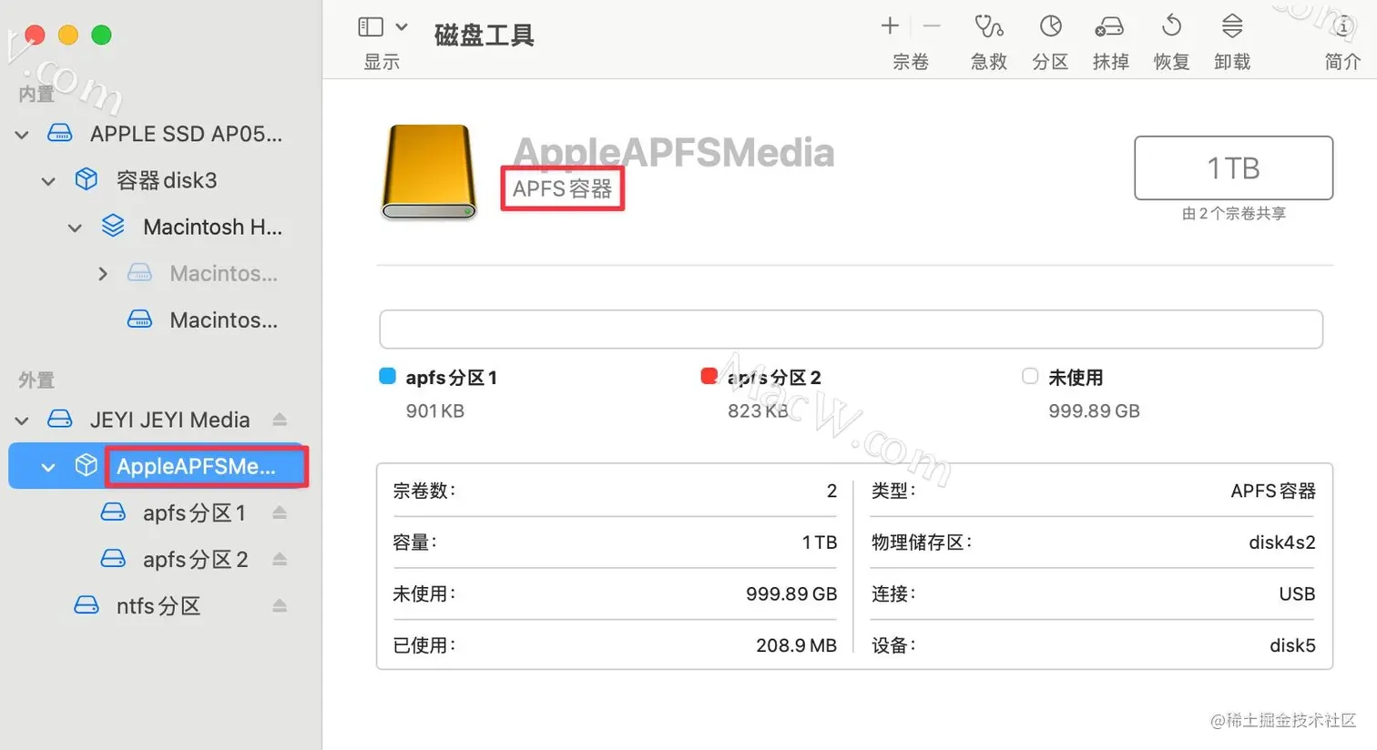
Task: Add a volume with the plus icon
Action: pos(890,26)
